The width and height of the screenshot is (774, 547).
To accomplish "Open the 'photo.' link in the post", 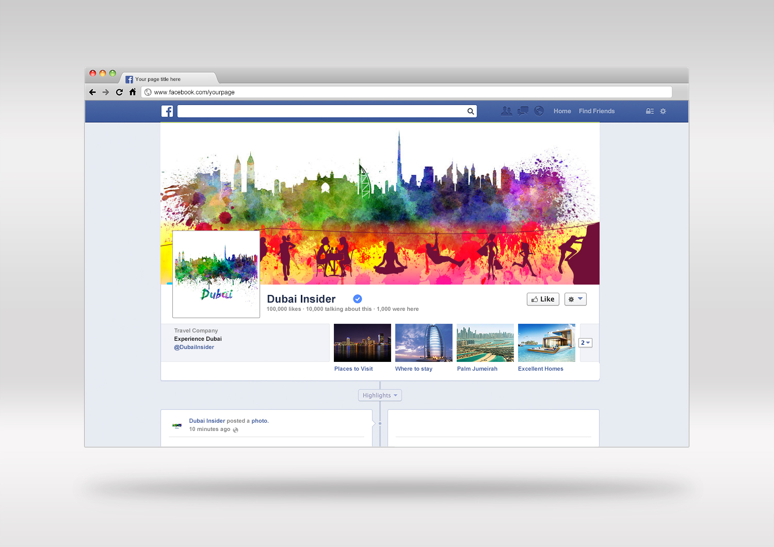I will (x=260, y=421).
